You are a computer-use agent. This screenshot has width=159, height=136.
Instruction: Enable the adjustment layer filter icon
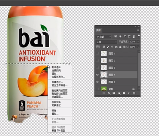120,36
